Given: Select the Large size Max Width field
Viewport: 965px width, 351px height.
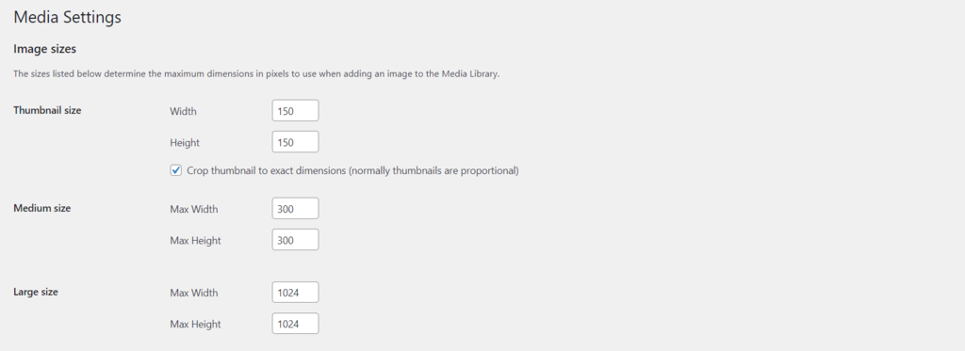Looking at the screenshot, I should coord(295,293).
